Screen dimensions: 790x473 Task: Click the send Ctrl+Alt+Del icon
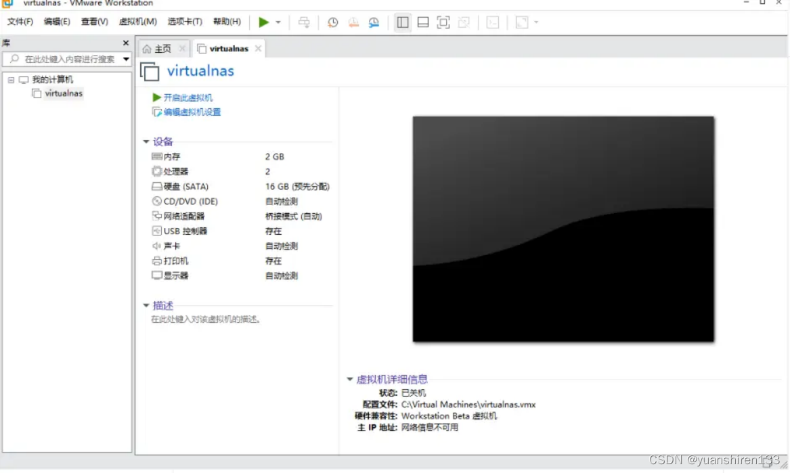pos(304,22)
